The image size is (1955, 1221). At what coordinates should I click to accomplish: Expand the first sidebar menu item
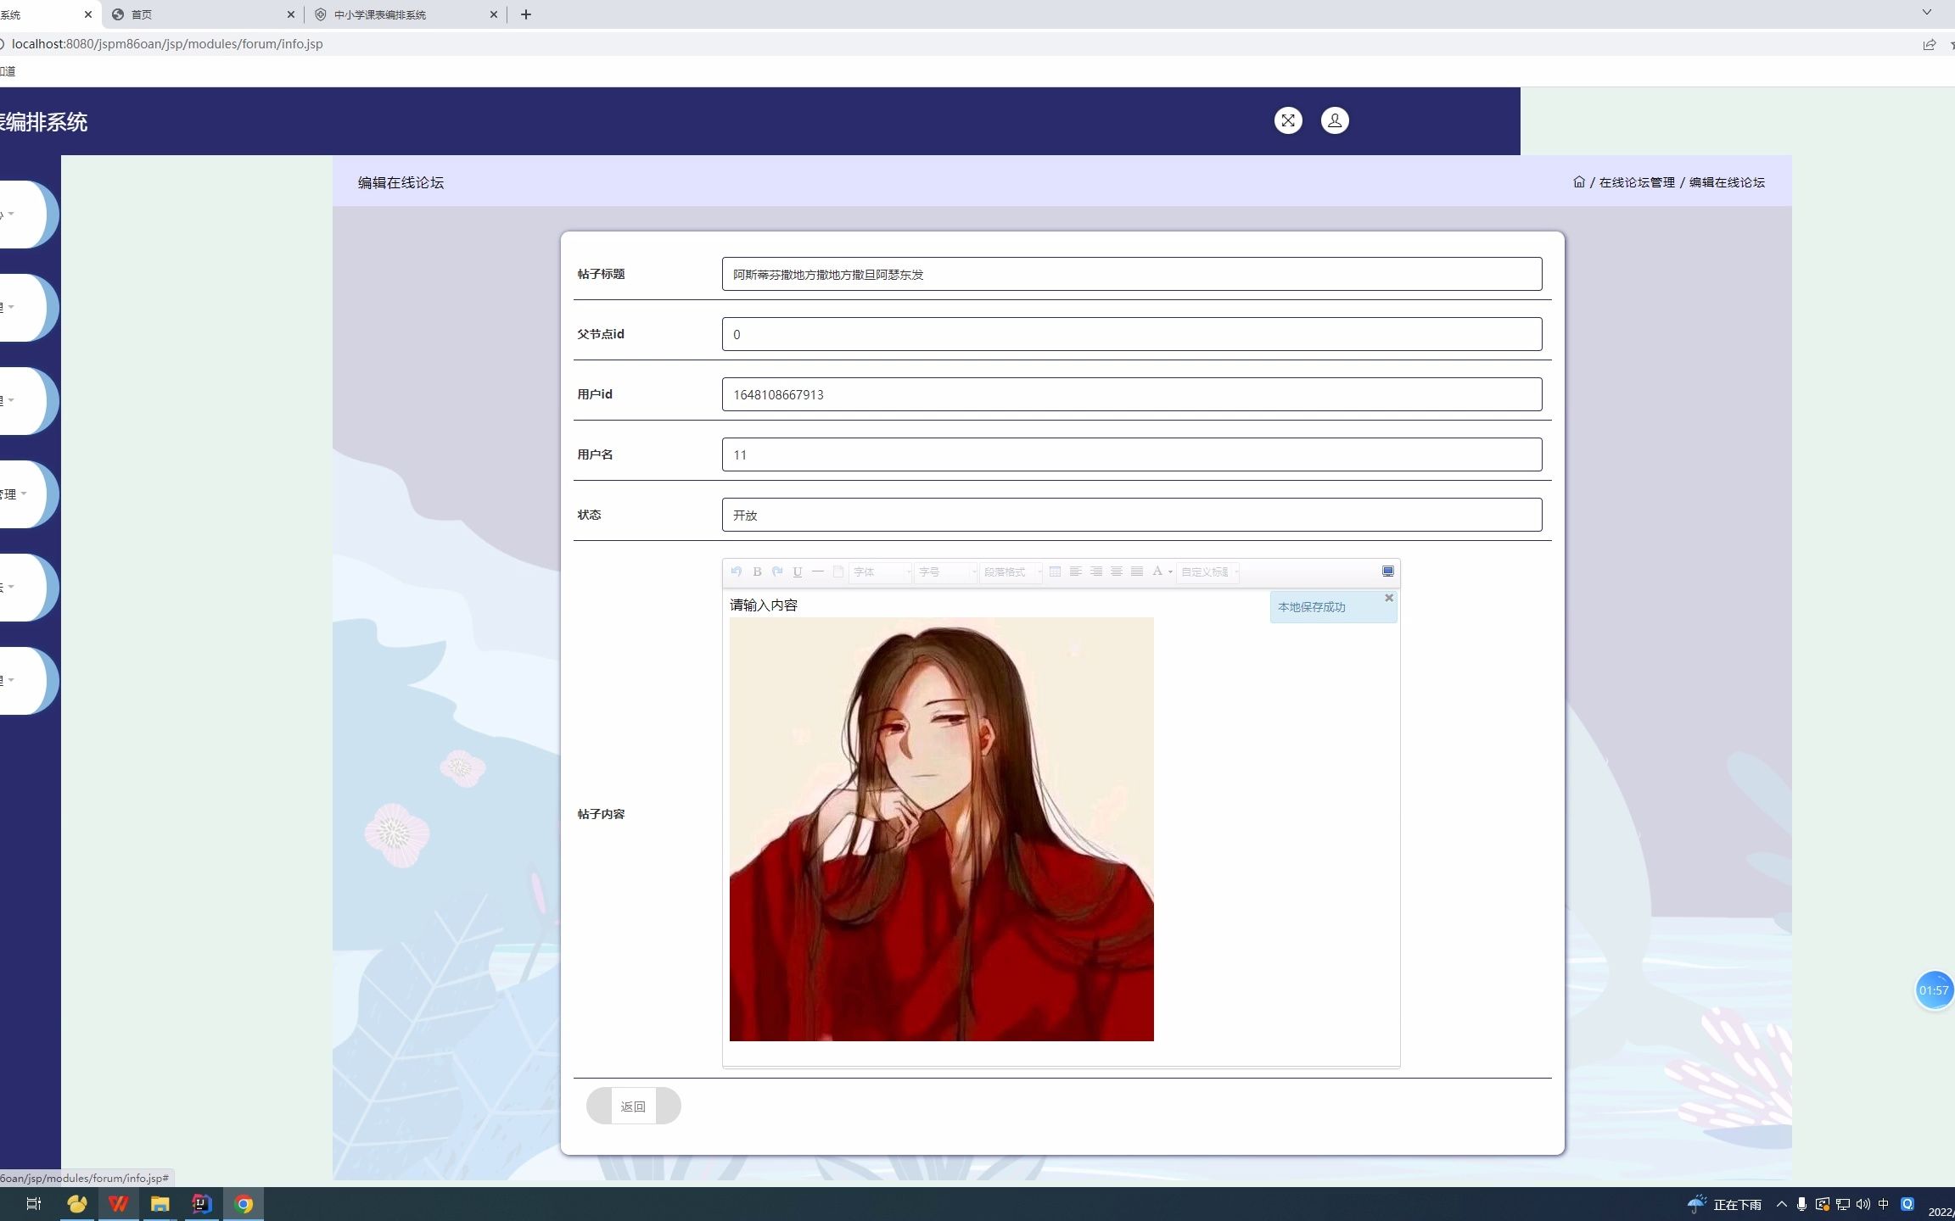pyautogui.click(x=23, y=214)
